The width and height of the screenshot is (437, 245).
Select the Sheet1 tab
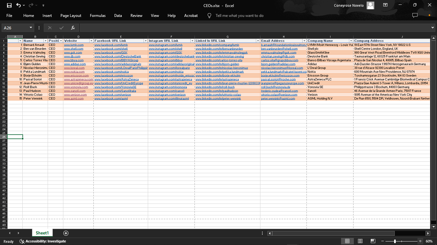42,233
